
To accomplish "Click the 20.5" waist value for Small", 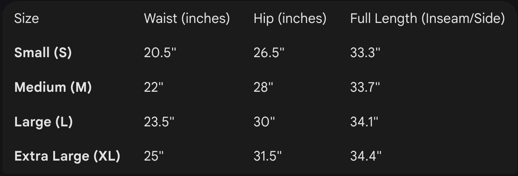I will 160,53.
